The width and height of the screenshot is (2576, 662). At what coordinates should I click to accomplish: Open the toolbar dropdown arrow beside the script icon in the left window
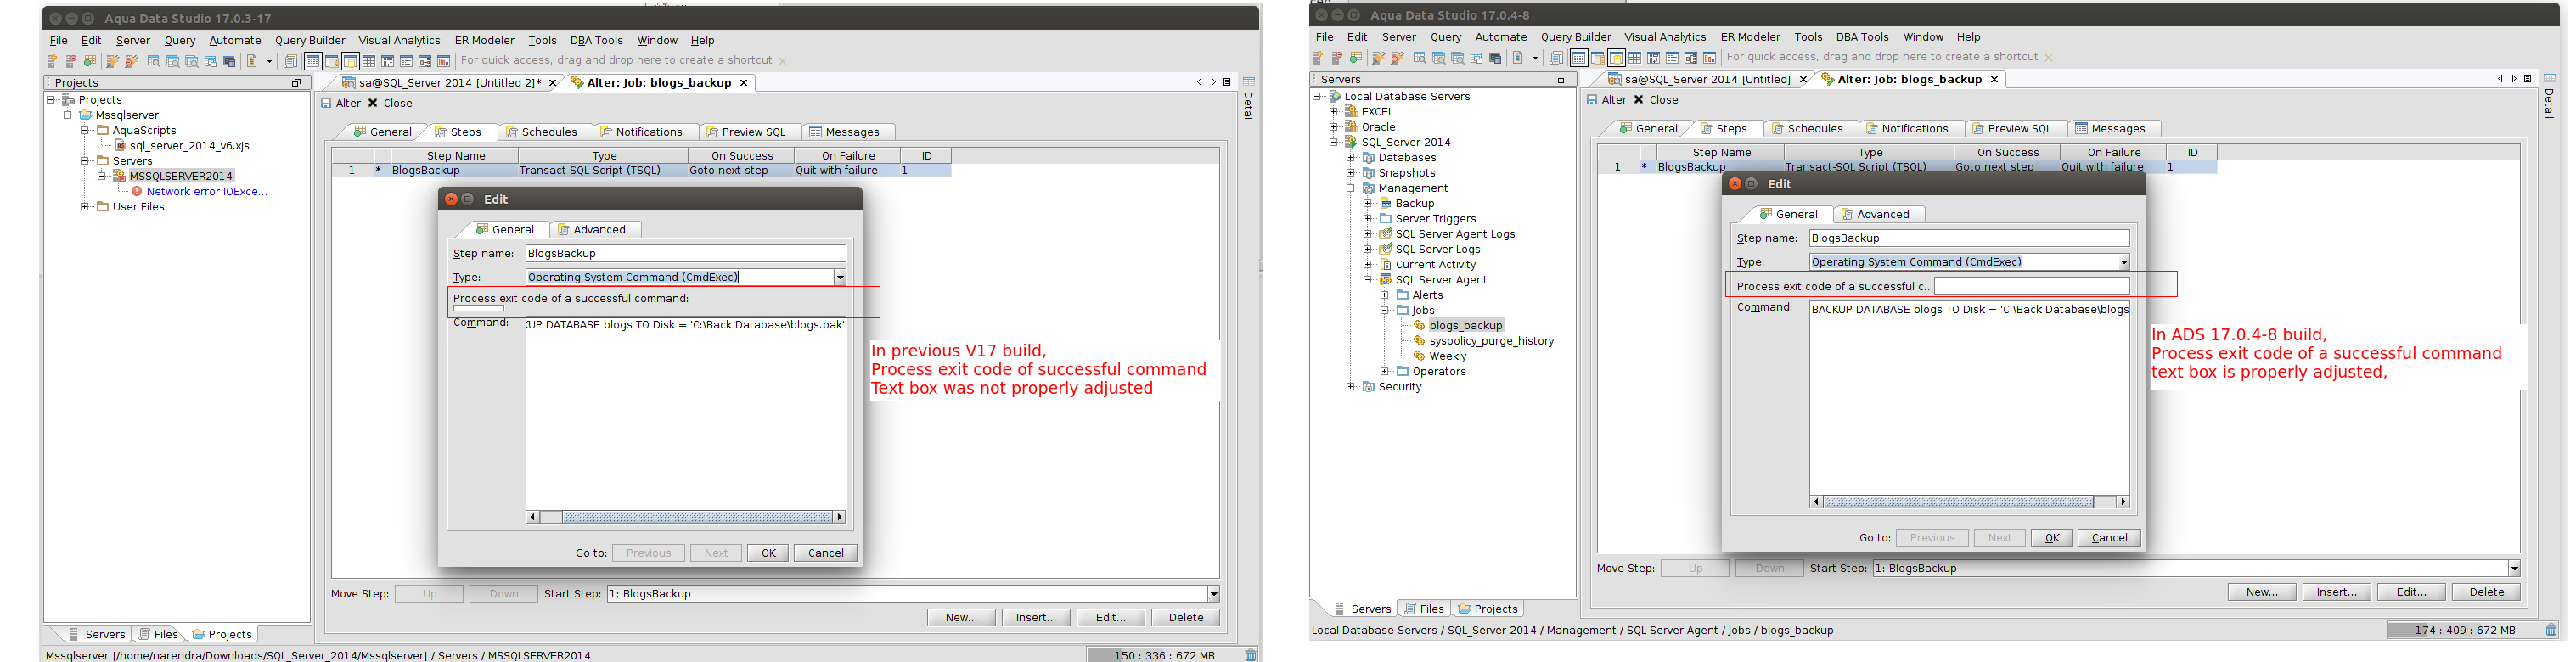[269, 61]
